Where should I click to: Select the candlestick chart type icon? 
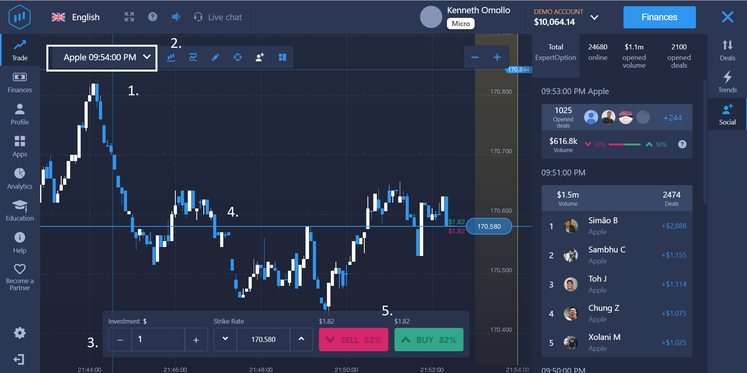[171, 57]
